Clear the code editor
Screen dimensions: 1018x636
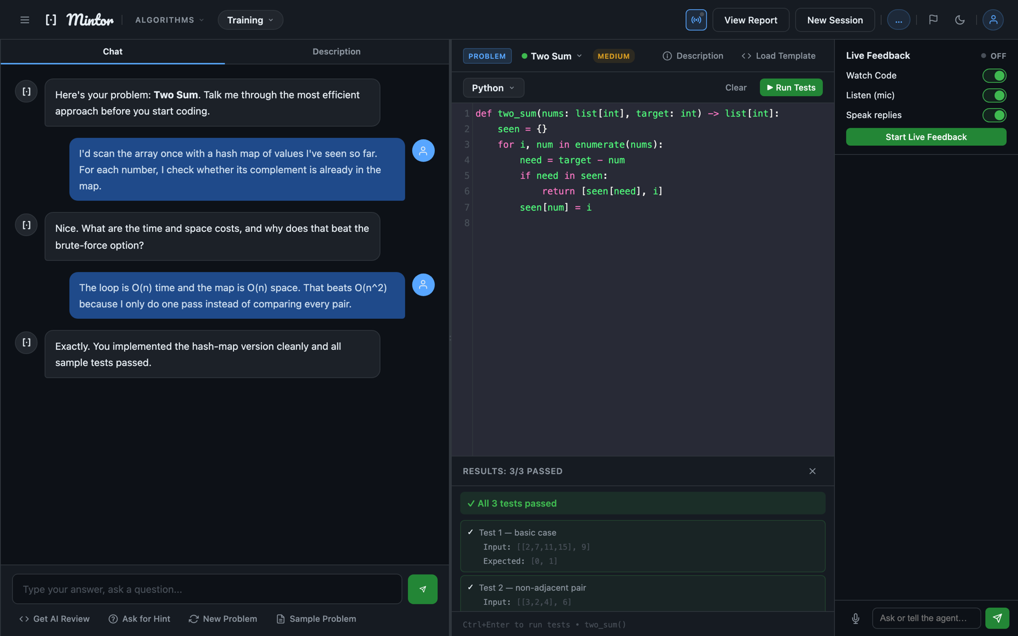coord(736,88)
